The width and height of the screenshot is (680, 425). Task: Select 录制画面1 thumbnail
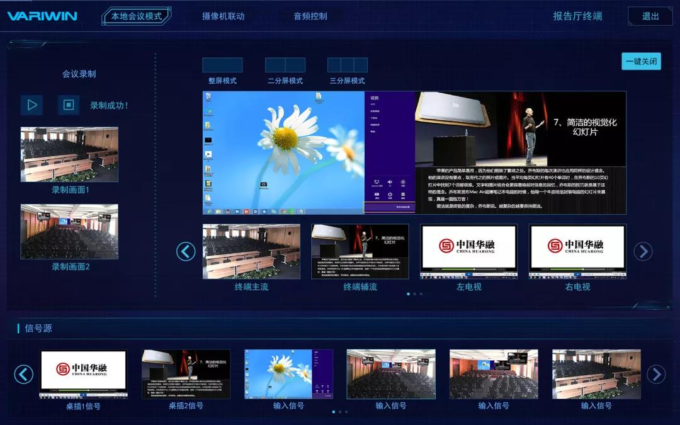(69, 155)
